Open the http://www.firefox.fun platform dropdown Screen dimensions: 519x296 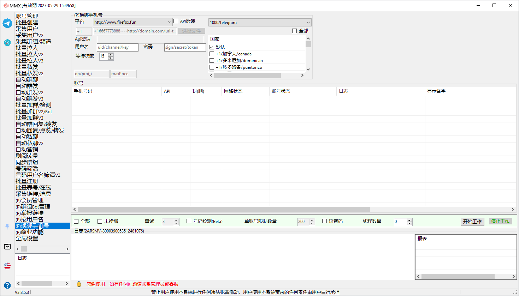point(132,22)
